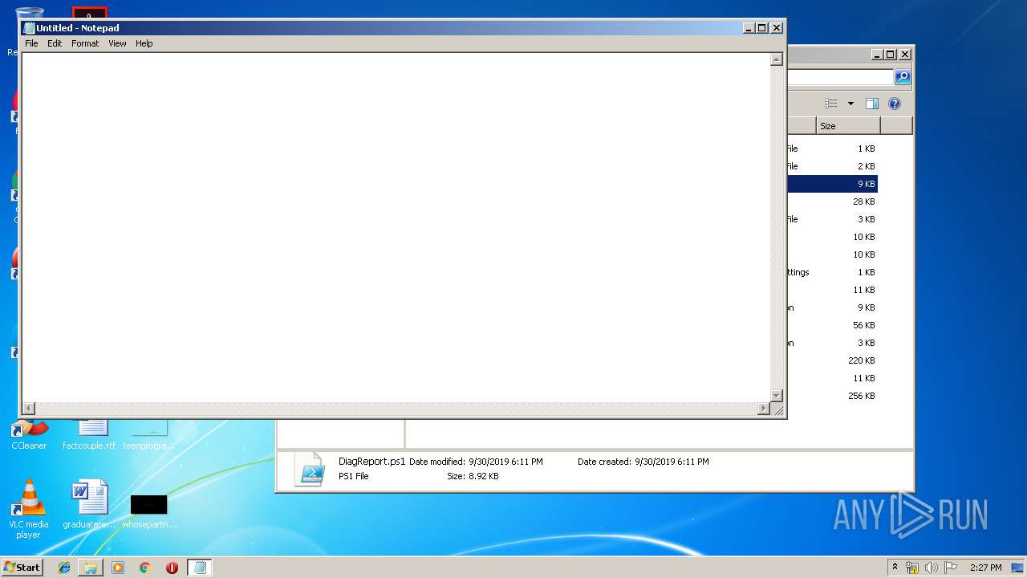
Task: Close the Notepad window
Action: coord(776,28)
